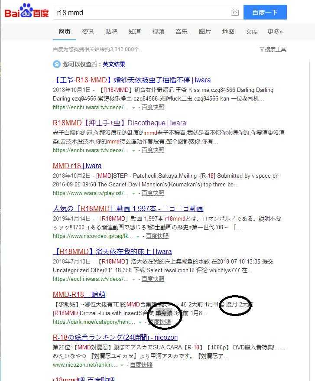315x381 pixels.
Task: Switch to the 资讯 tab
Action: pos(88,32)
